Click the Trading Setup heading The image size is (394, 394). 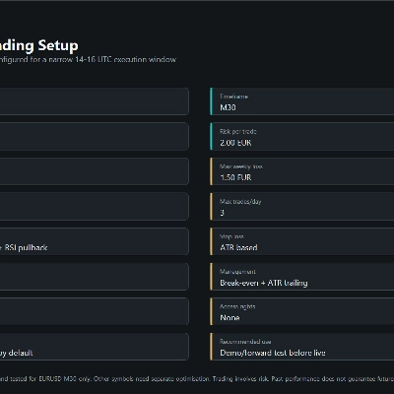point(39,45)
